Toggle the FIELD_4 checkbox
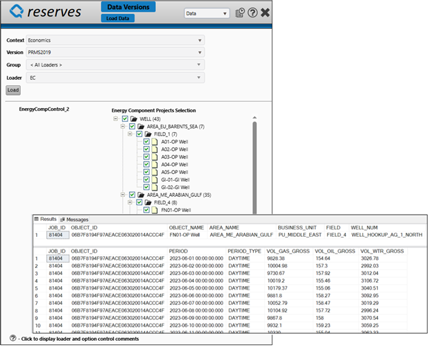The height and width of the screenshot is (354, 432). pyautogui.click(x=139, y=202)
